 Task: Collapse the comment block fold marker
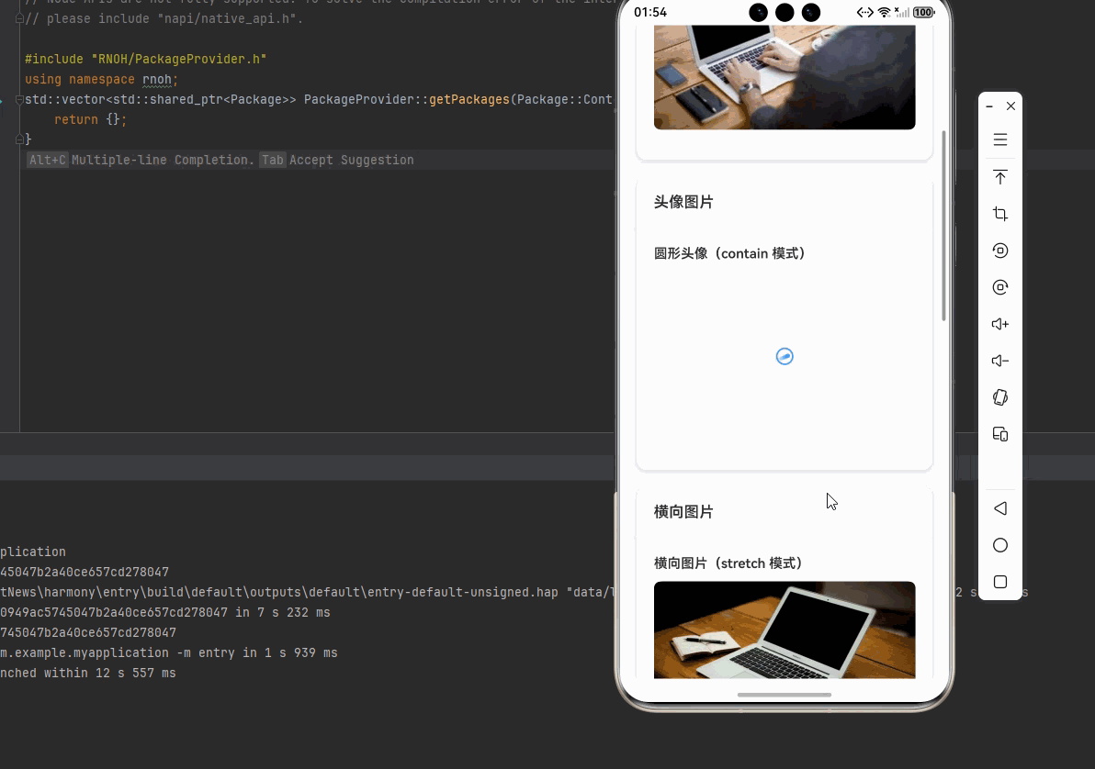pyautogui.click(x=19, y=19)
